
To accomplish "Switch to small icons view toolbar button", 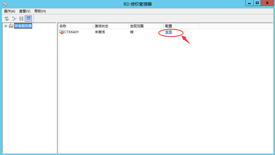I will pyautogui.click(x=14, y=18).
